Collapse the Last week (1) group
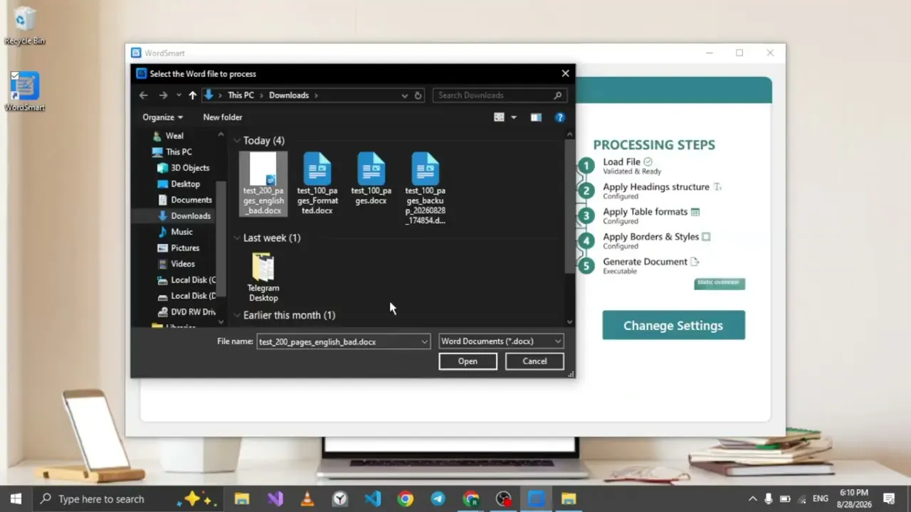Screen dimensions: 911x512 click(237, 238)
